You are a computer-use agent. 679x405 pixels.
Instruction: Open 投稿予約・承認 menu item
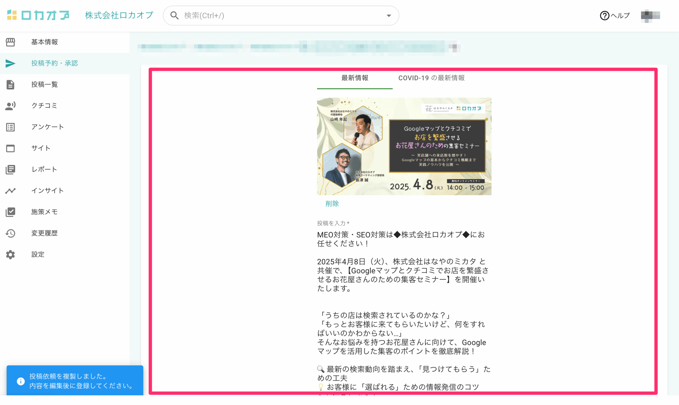pos(65,63)
